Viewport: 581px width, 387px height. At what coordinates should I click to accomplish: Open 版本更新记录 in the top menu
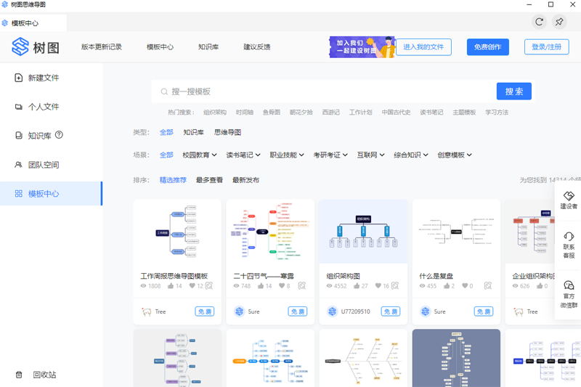coord(102,47)
